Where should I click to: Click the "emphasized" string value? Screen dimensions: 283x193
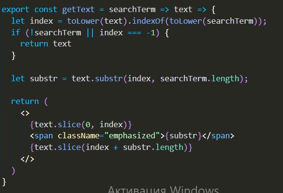132,136
